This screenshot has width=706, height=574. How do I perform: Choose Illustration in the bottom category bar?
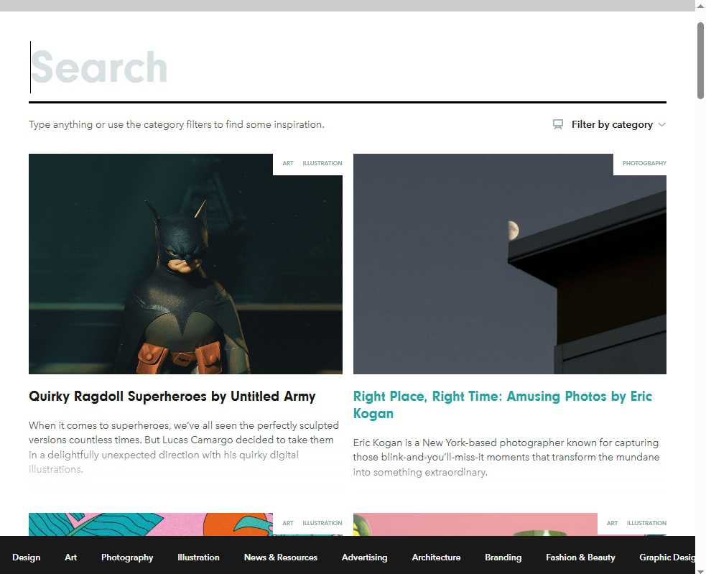click(x=198, y=557)
